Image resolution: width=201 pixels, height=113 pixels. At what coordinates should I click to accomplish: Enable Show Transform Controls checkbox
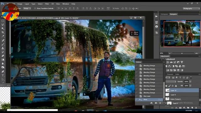[35, 8]
